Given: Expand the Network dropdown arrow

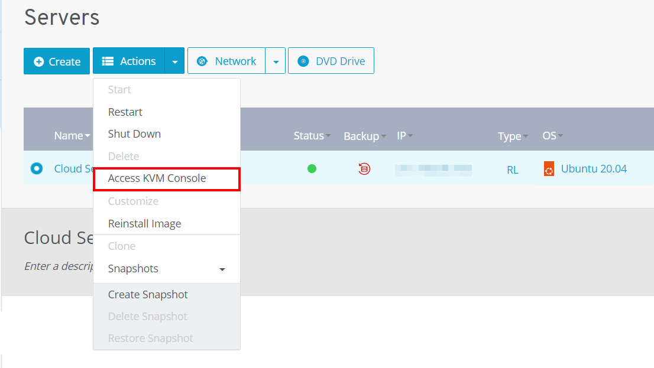Looking at the screenshot, I should tap(276, 61).
